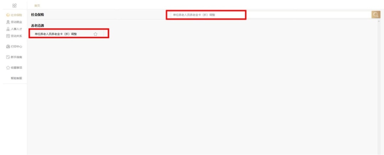Switch to the 首页 tab
This screenshot has height=155, width=384.
pos(37,5)
